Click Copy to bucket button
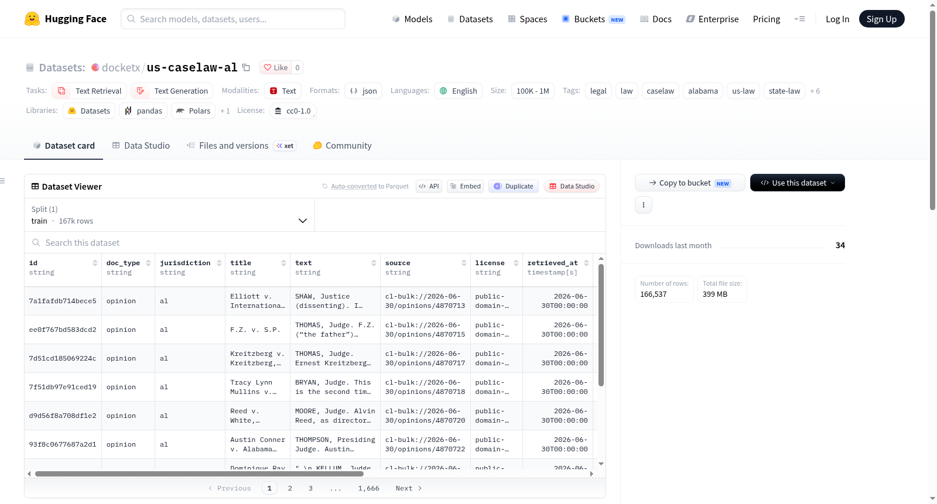Viewport: 937px width, 504px height. 690,183
